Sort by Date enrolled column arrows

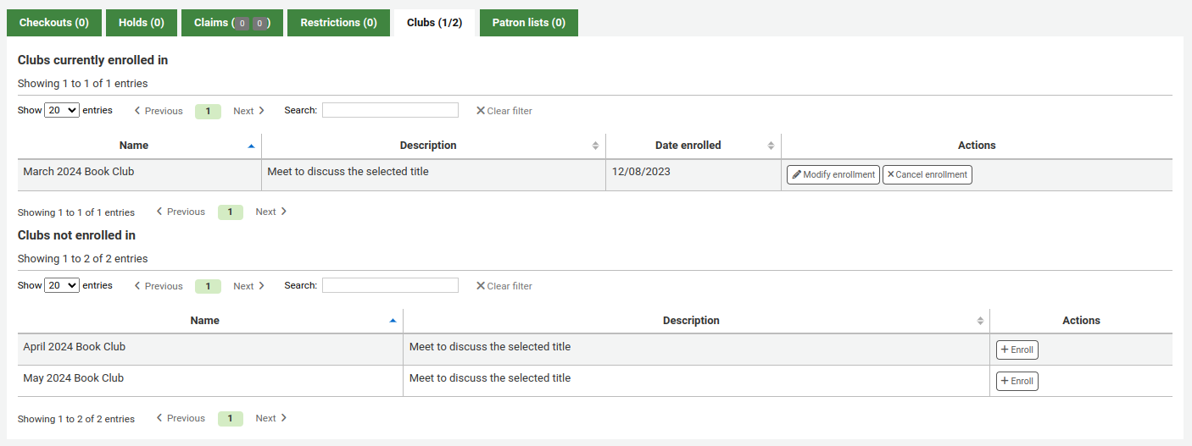click(x=771, y=146)
